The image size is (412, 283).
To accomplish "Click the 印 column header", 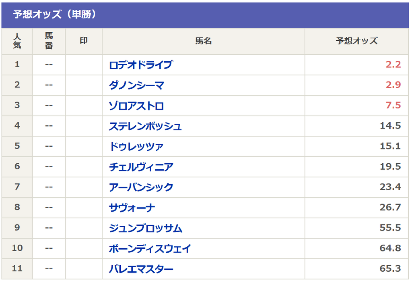I will pyautogui.click(x=84, y=41).
